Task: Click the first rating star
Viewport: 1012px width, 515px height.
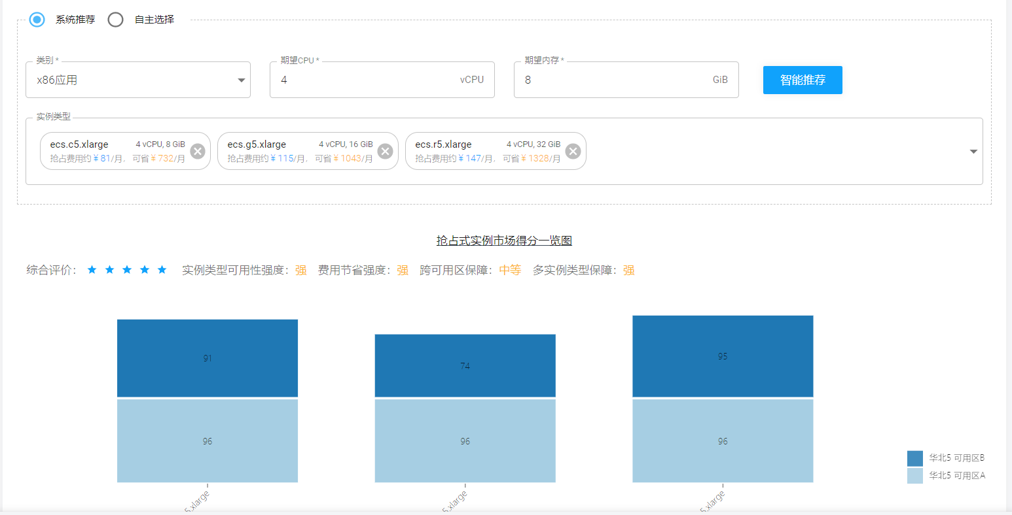Action: (92, 270)
